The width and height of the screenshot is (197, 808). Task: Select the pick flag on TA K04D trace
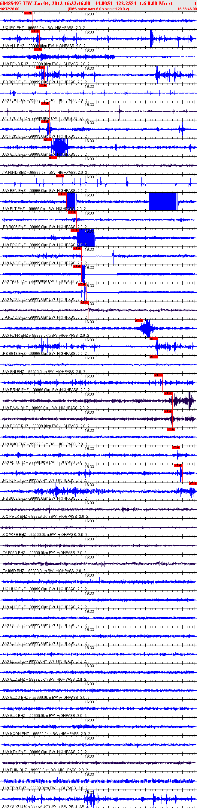pyautogui.click(x=84, y=303)
